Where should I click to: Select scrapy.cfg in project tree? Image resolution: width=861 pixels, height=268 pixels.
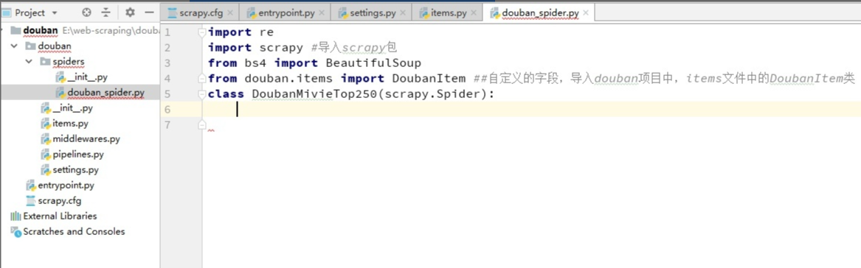(59, 200)
